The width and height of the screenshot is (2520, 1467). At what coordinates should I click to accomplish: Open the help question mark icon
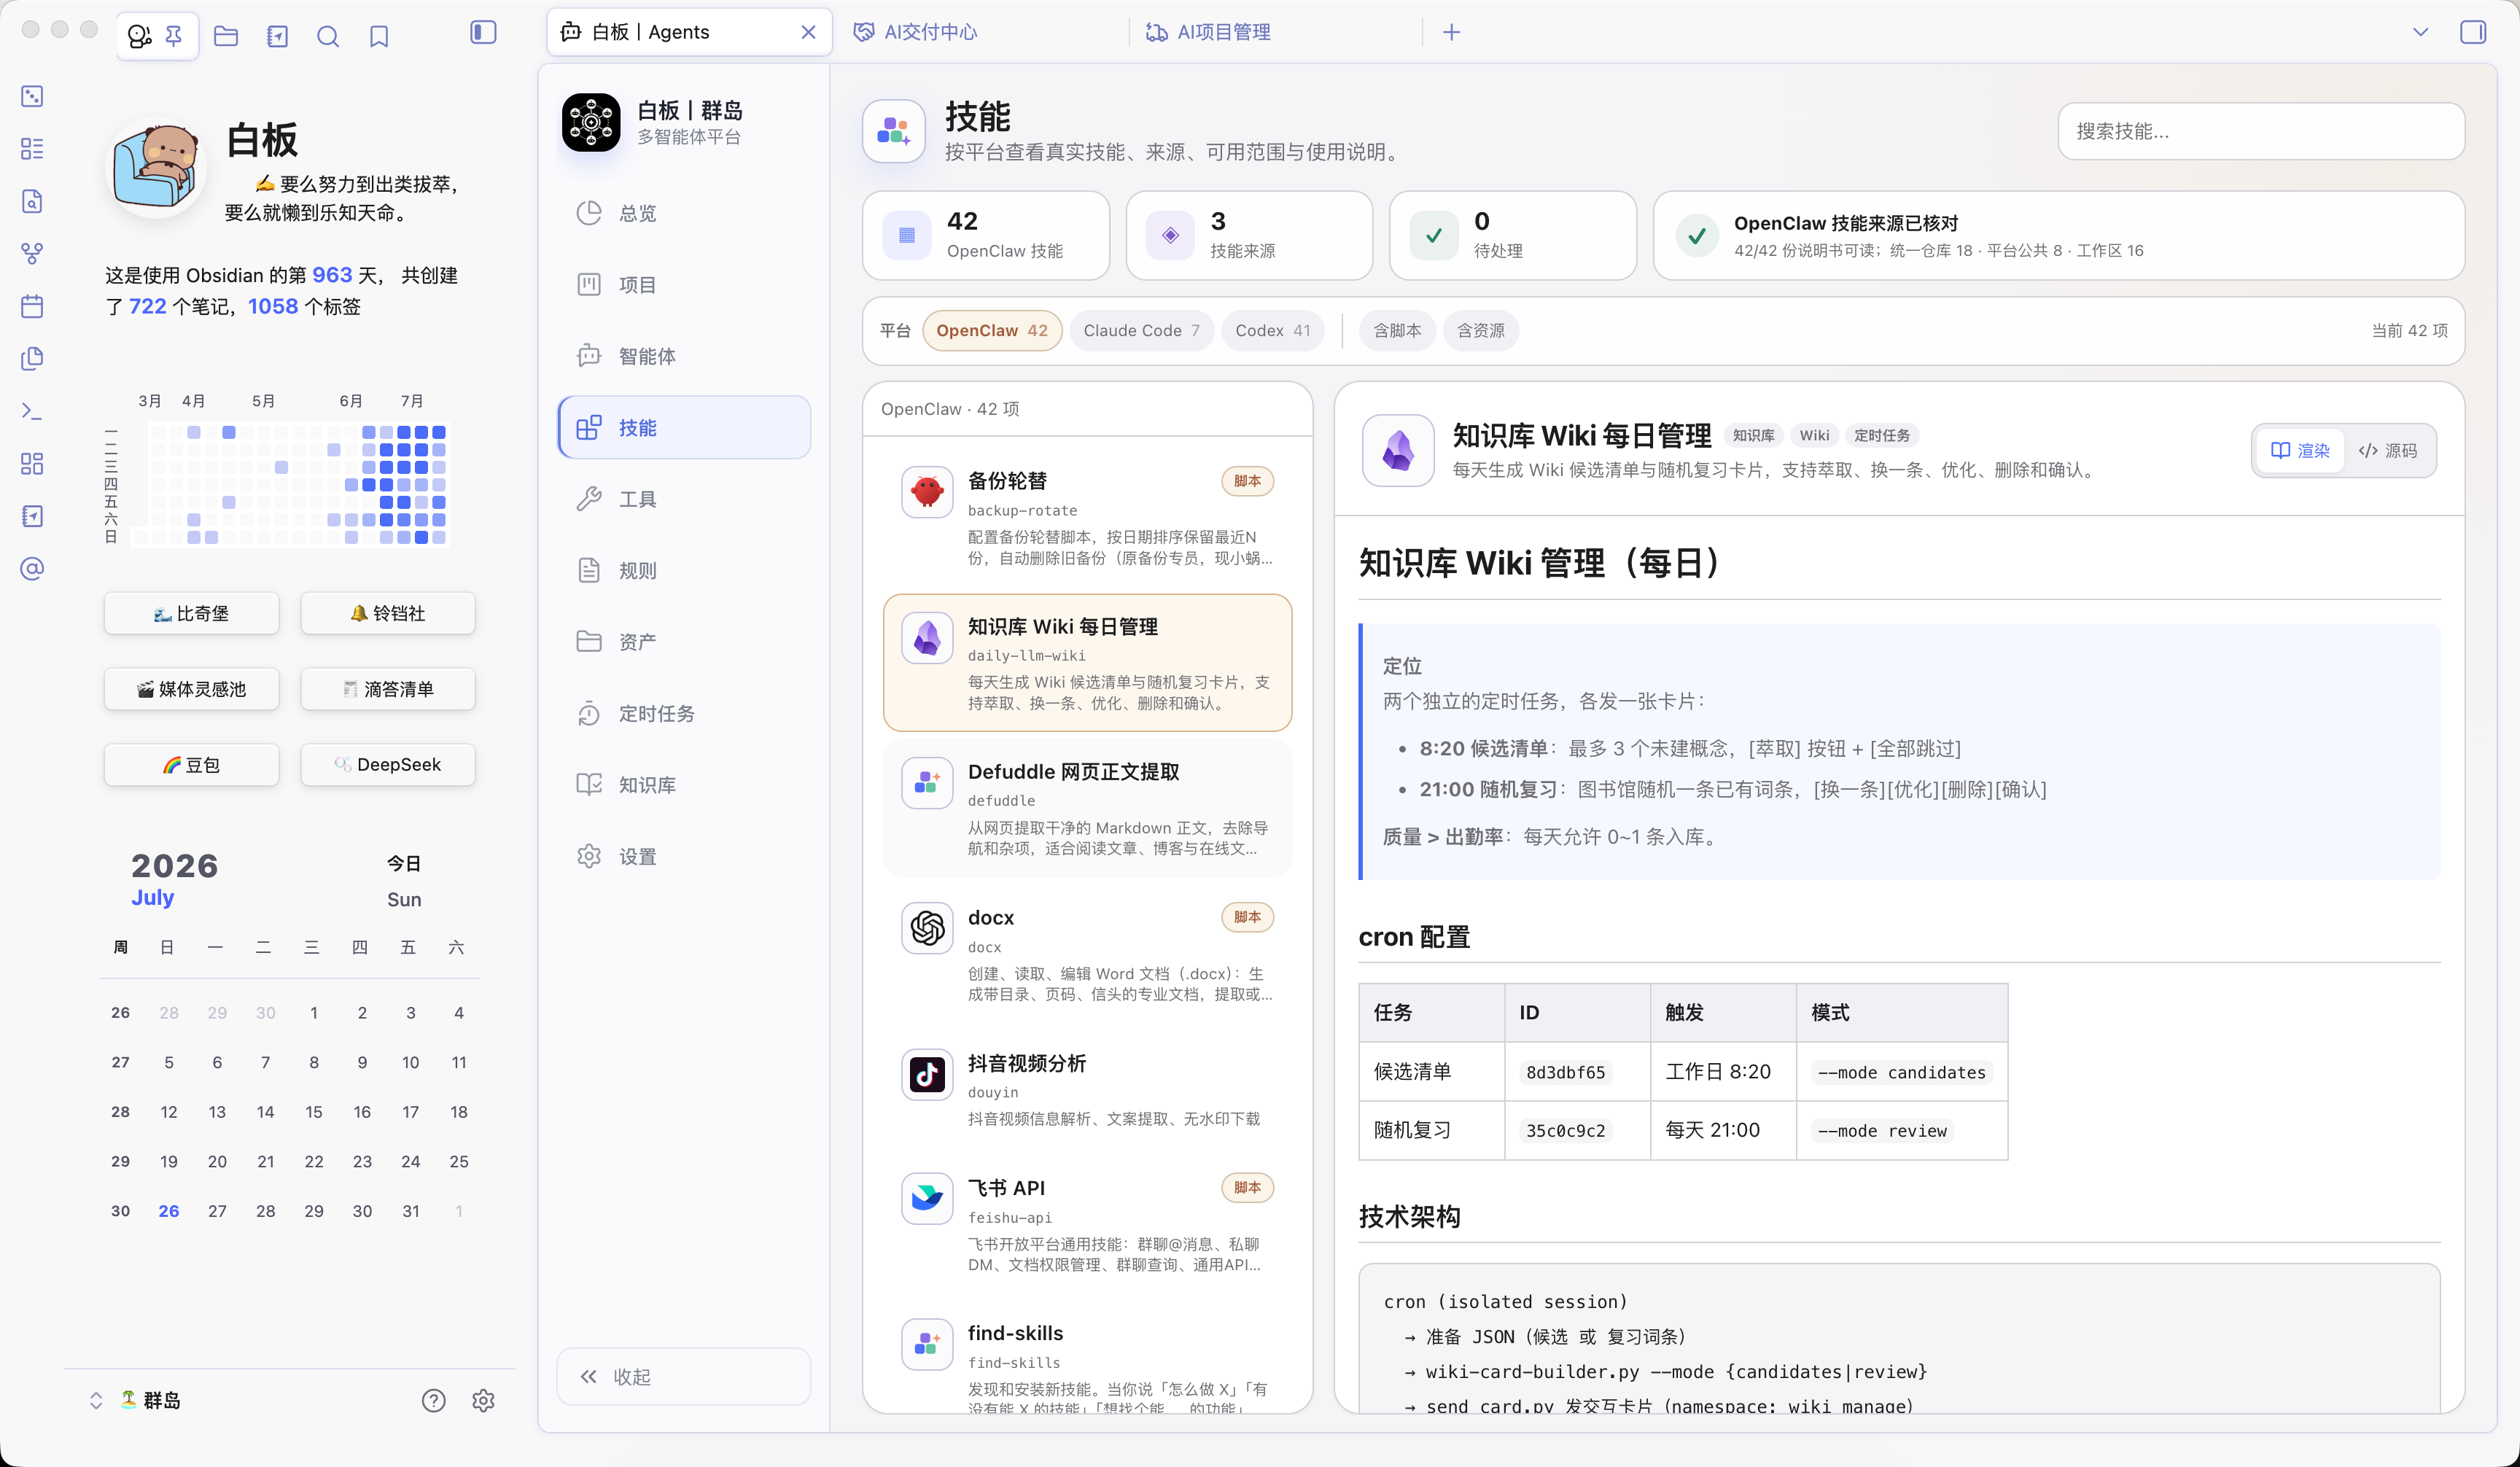point(433,1400)
